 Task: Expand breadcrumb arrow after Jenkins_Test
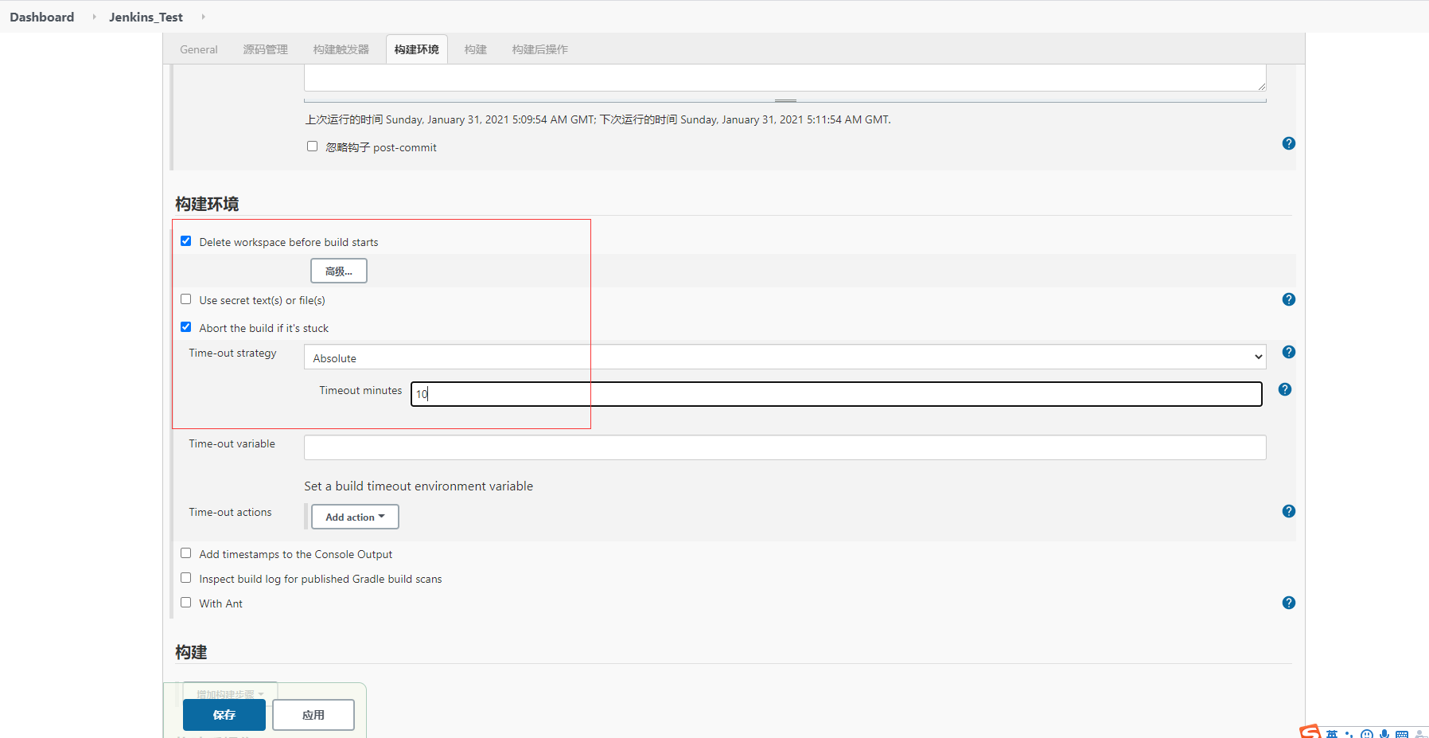point(203,17)
